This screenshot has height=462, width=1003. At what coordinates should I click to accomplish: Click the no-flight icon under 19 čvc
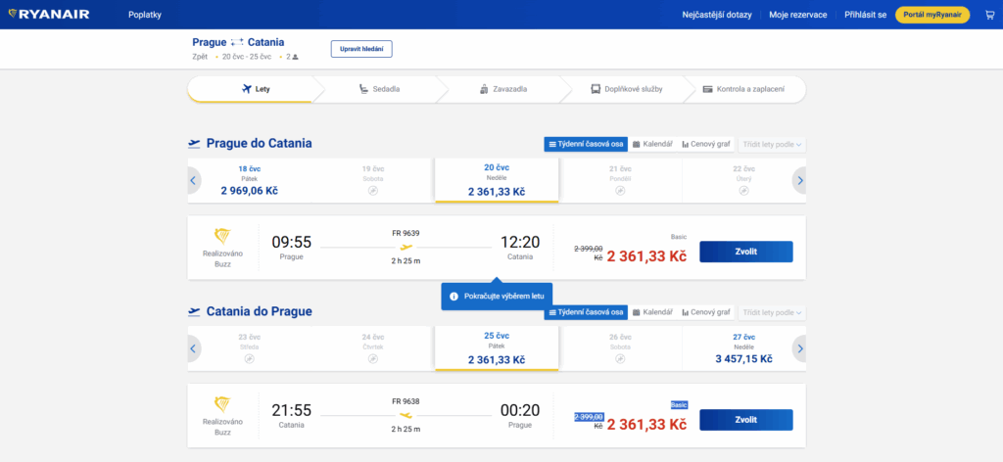(373, 191)
